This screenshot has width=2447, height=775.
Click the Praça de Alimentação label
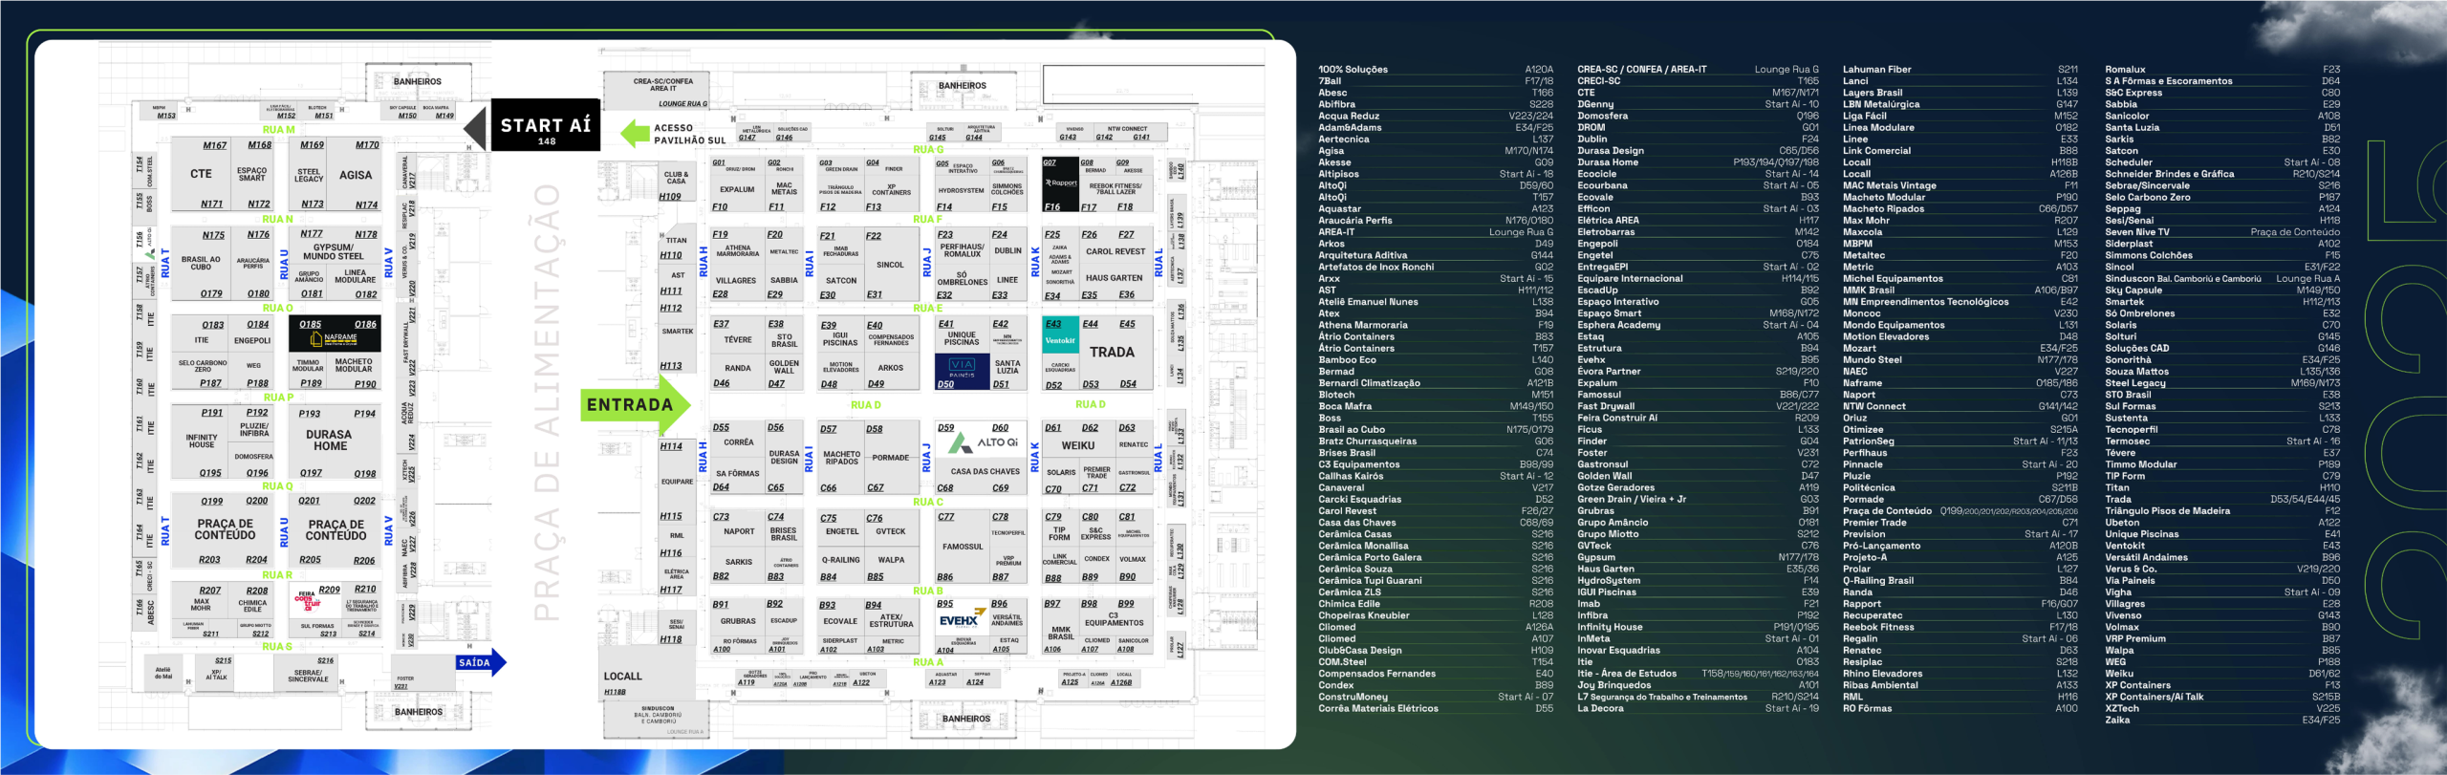coord(546,402)
